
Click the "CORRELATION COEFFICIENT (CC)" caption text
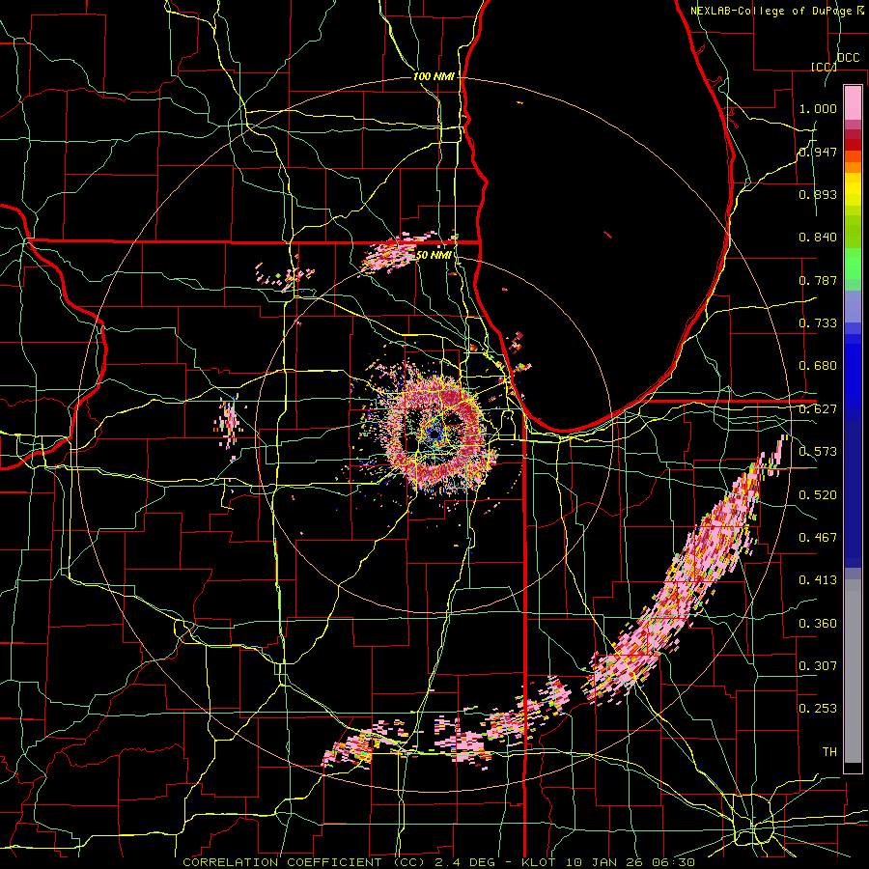tap(304, 862)
